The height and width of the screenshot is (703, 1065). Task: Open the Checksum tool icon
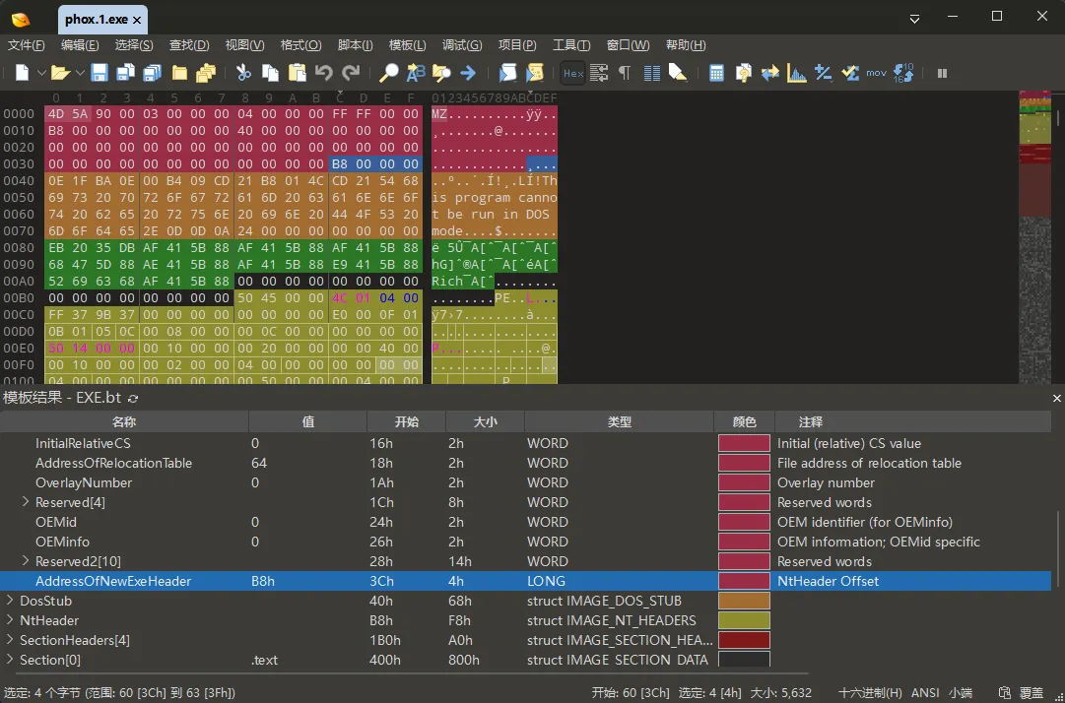click(x=849, y=73)
